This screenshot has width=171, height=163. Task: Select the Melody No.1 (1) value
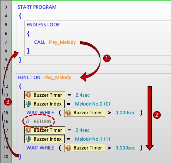[x=93, y=139]
